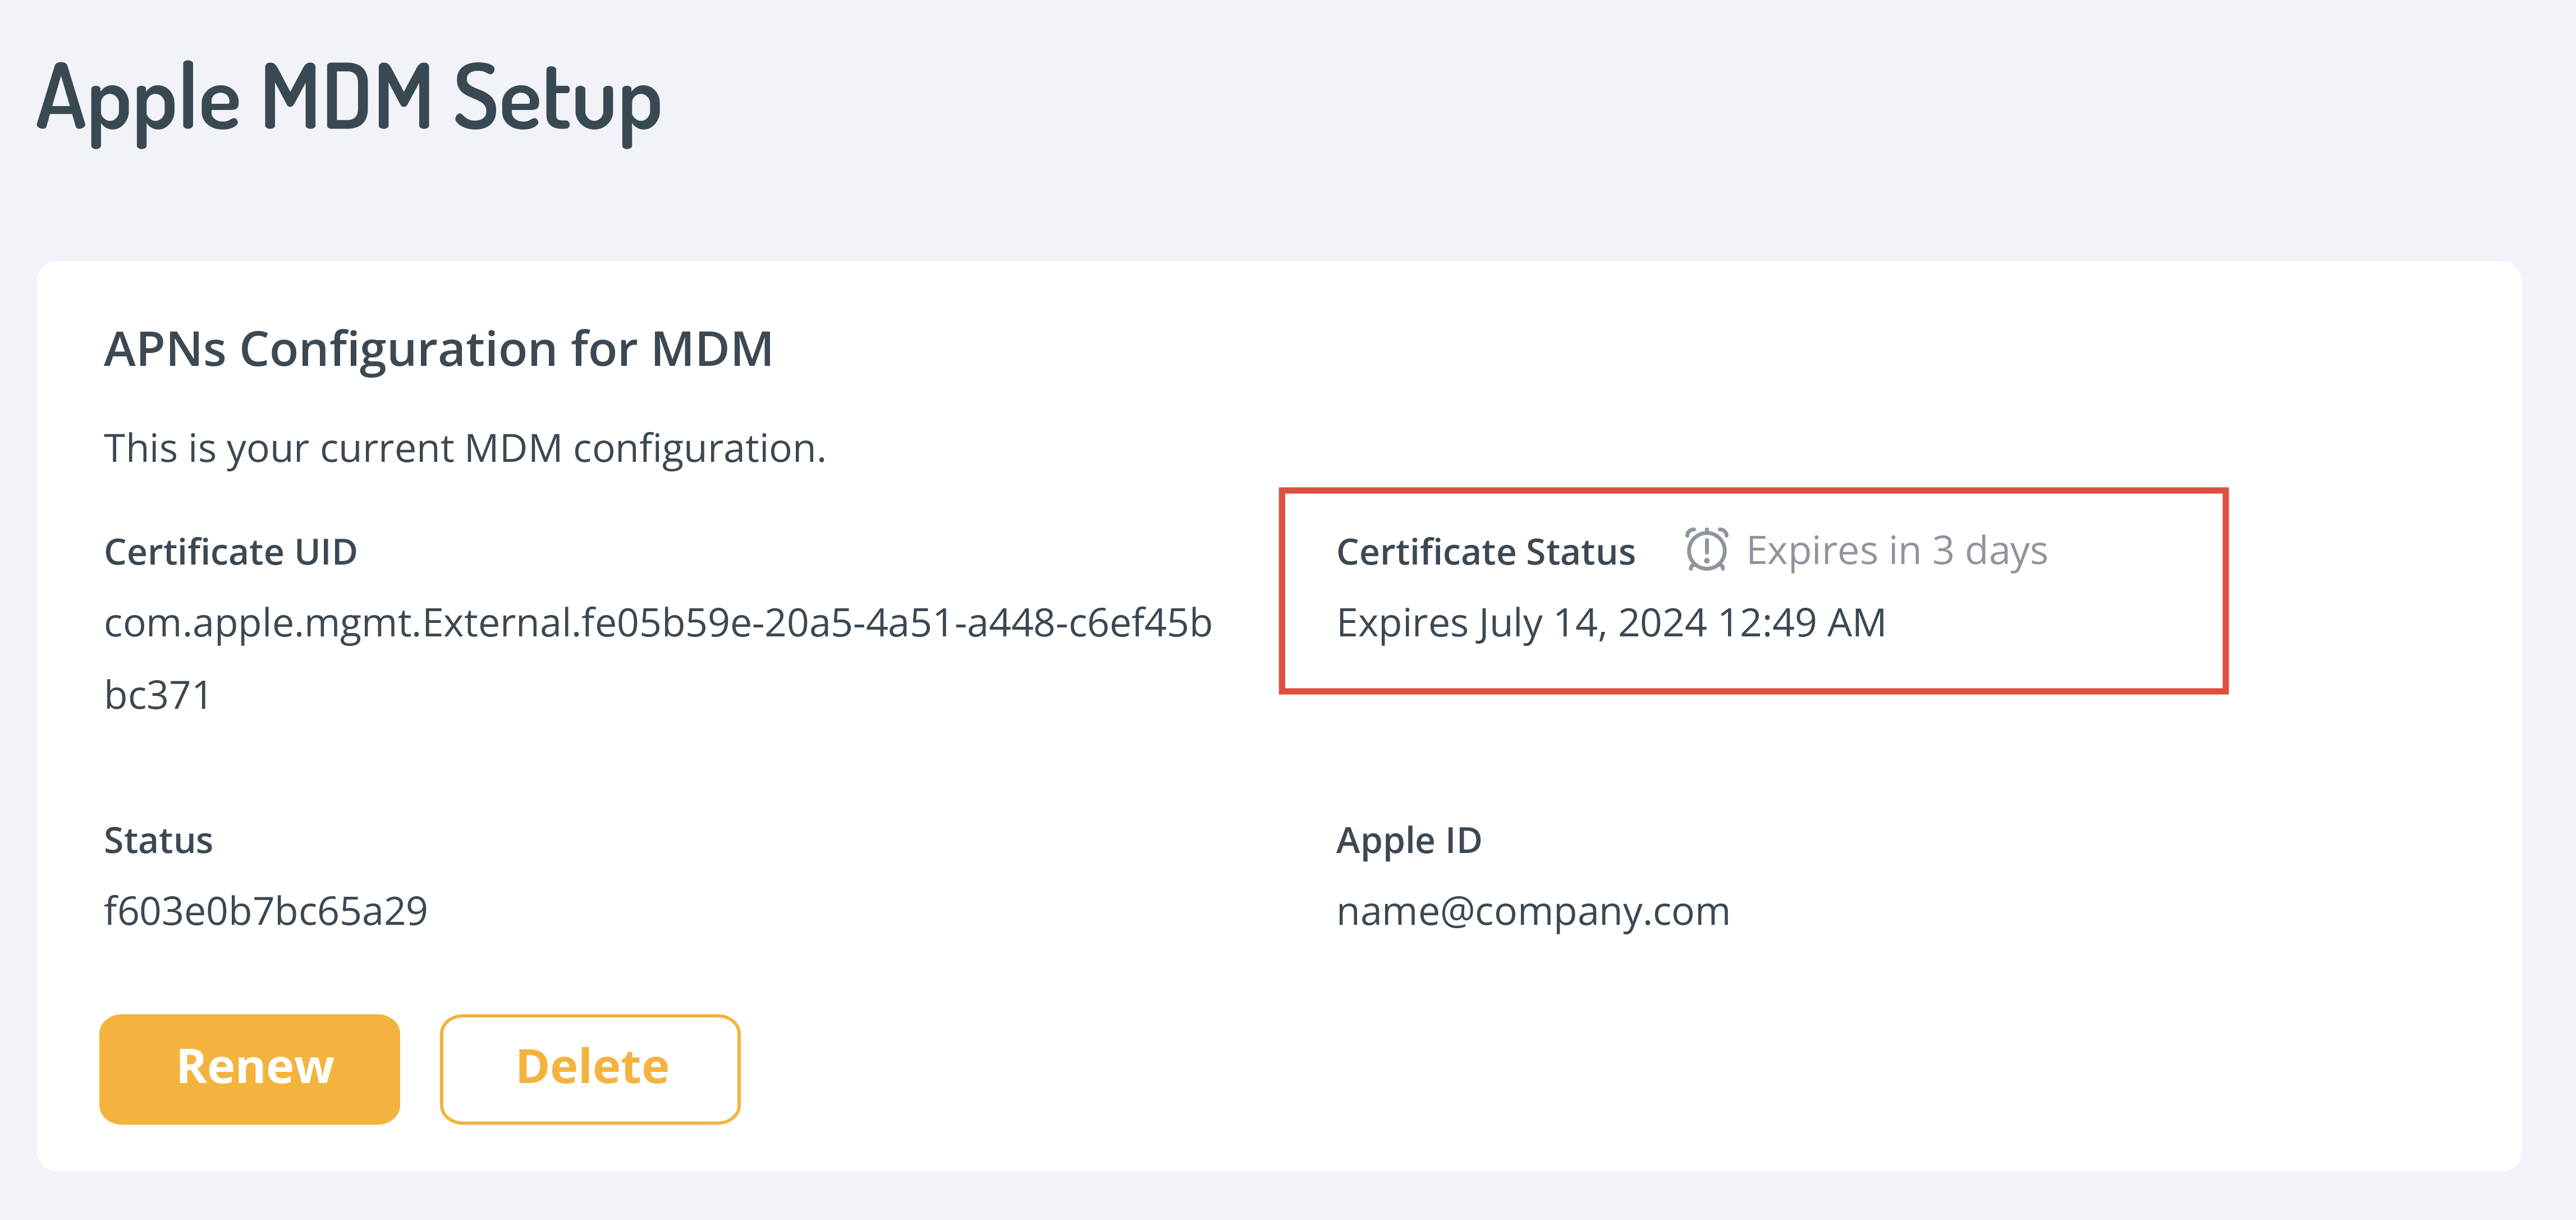Click the Delete button
The height and width of the screenshot is (1220, 2576).
coord(590,1068)
